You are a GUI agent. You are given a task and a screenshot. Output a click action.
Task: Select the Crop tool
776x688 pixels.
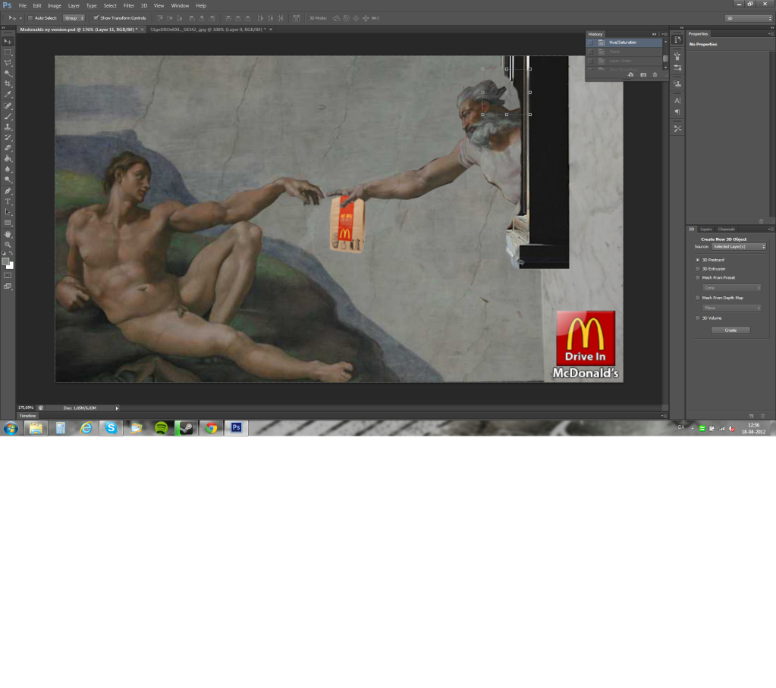click(8, 84)
